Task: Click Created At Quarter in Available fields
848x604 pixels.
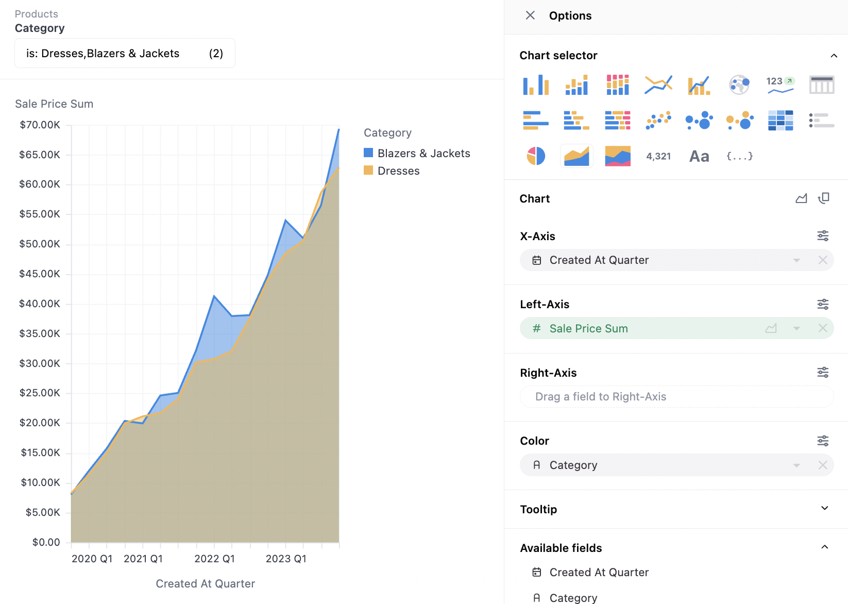Action: pos(599,572)
